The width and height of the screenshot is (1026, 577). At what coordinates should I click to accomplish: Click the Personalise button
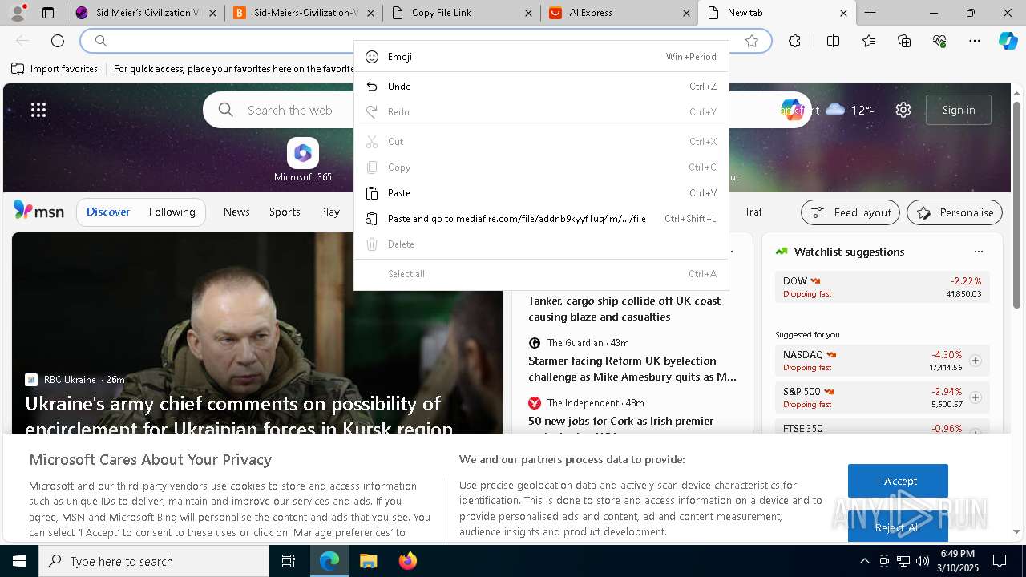(x=955, y=212)
